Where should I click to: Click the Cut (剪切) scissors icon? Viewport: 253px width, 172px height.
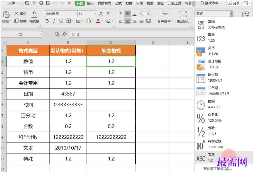(17, 14)
